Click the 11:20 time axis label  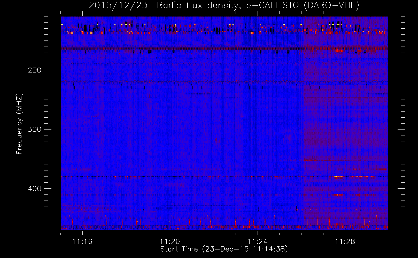coord(170,242)
